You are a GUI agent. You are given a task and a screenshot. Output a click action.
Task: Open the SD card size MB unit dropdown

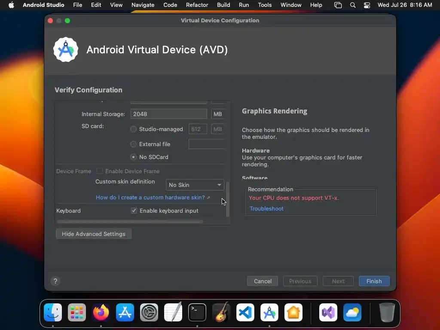coord(218,129)
